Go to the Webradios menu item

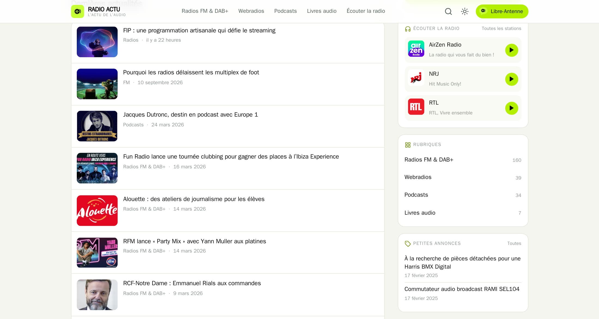click(x=251, y=11)
